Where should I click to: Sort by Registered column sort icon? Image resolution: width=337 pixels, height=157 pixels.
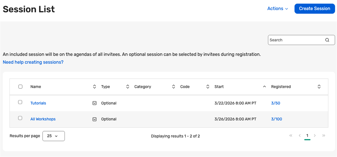pyautogui.click(x=319, y=87)
